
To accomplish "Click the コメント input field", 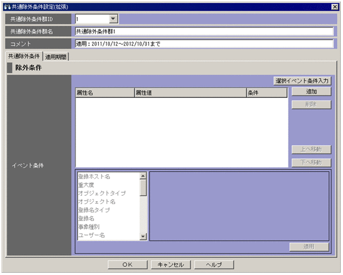I will [x=204, y=44].
